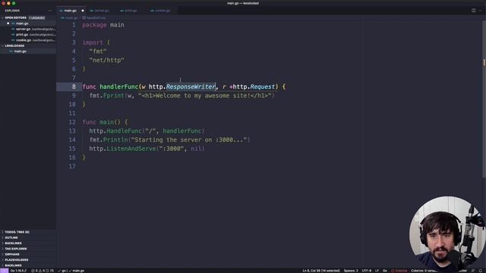
Task: Click the red Codetime status item
Action: coord(399,271)
